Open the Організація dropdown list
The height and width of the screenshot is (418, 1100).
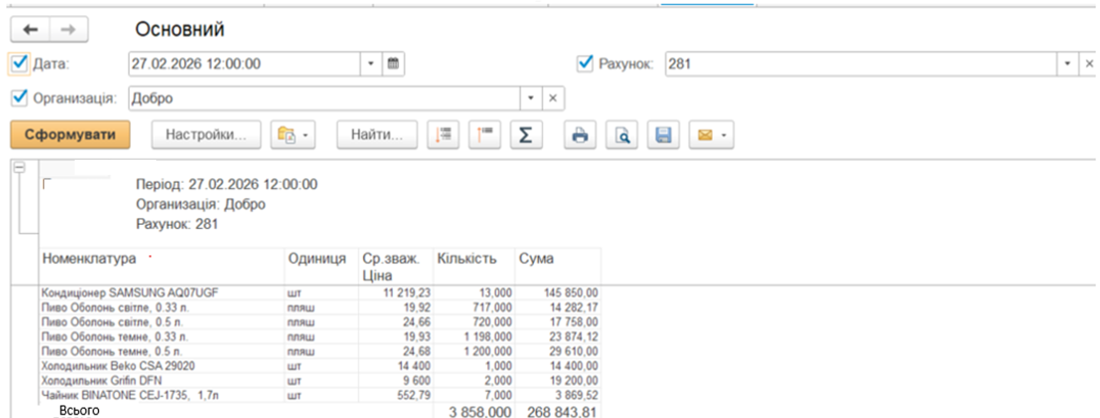[x=530, y=98]
